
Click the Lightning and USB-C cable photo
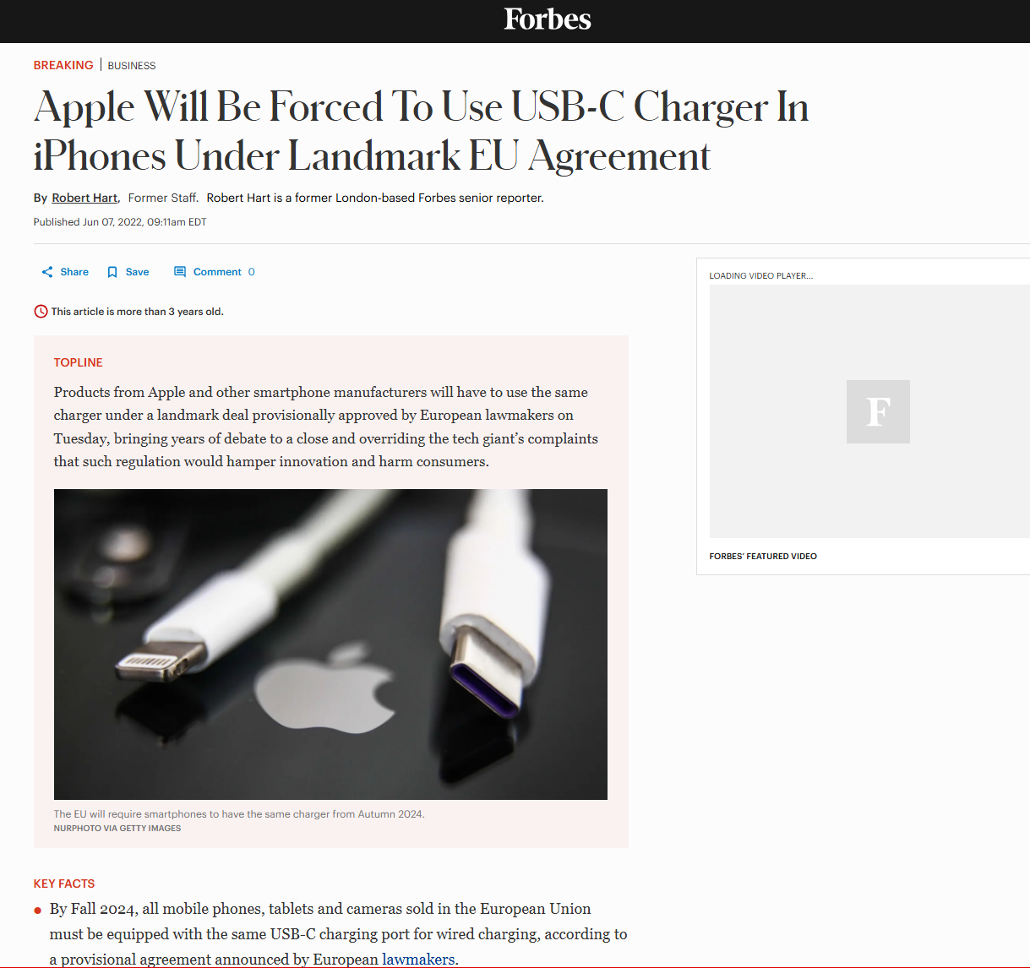click(330, 644)
